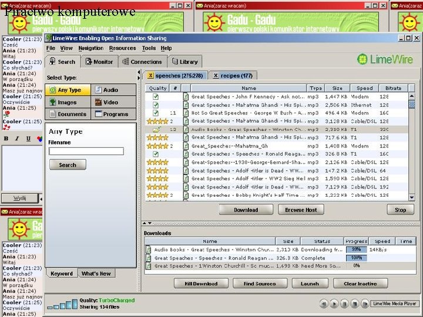Click the Clear Inactive button

pos(360,284)
